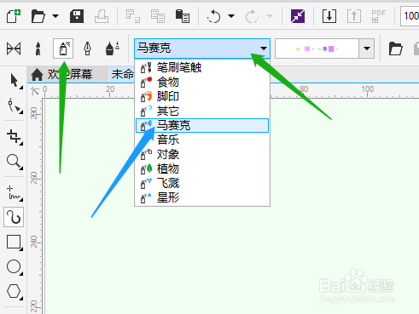Viewport: 419px width, 314px height.
Task: Switch to the 未命名 document tab
Action: click(x=121, y=75)
